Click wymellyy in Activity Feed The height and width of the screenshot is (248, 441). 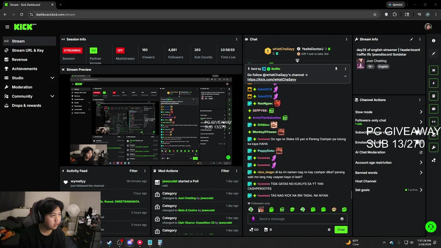[x=78, y=181]
